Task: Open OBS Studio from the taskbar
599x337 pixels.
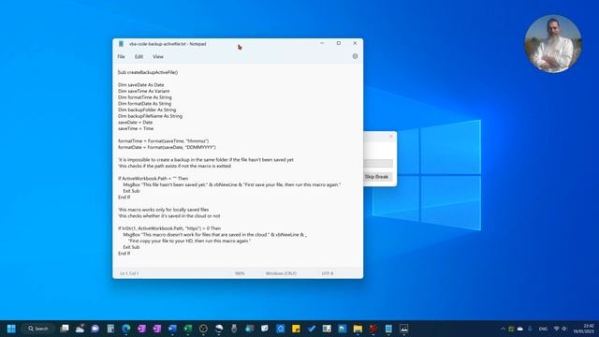Action: tap(203, 329)
